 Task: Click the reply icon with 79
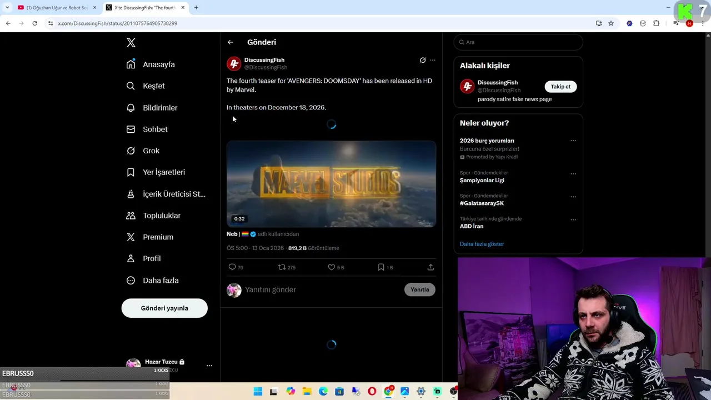232,267
